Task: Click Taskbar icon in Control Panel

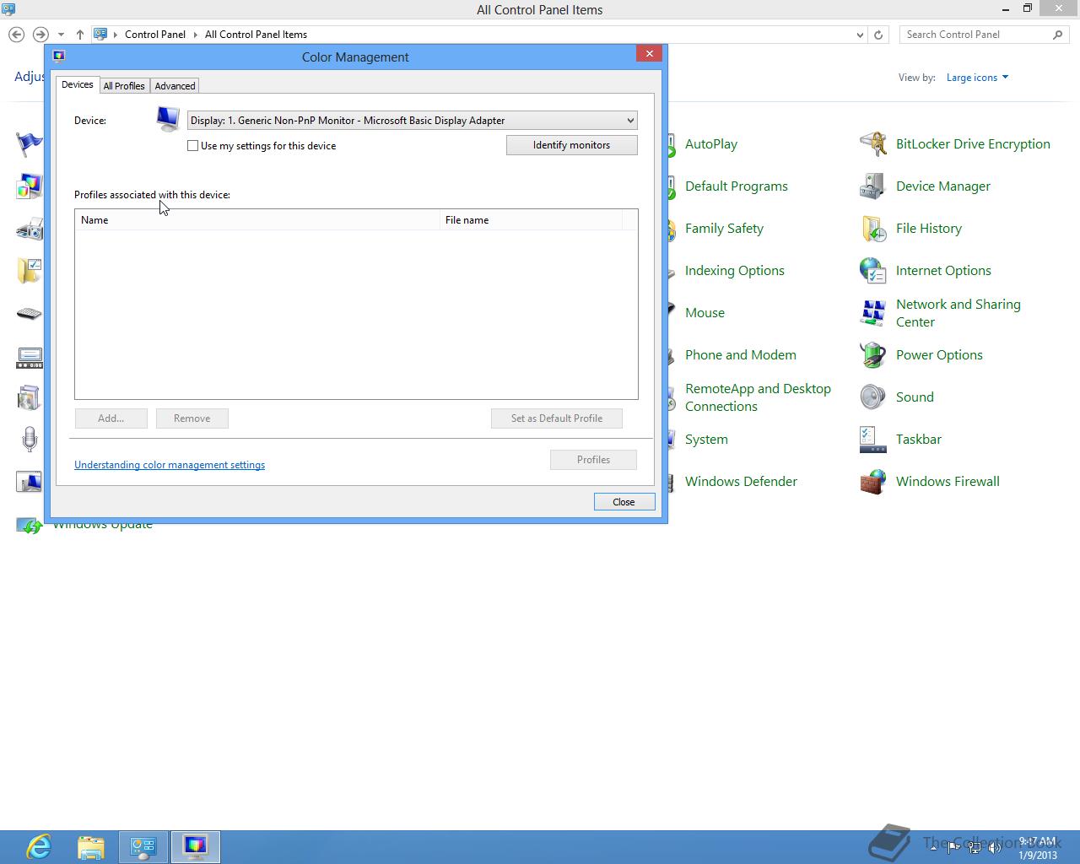Action: point(872,440)
